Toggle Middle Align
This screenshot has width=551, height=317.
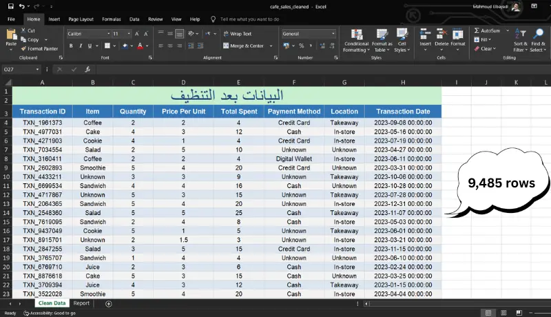(170, 33)
